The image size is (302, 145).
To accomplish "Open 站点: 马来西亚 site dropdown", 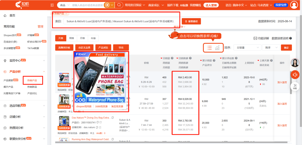I will (261, 5).
